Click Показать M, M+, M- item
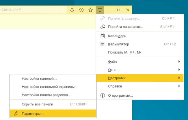 click(x=124, y=52)
